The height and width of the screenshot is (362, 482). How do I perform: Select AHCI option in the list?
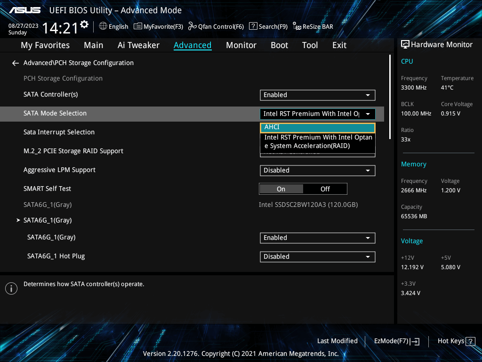click(318, 127)
